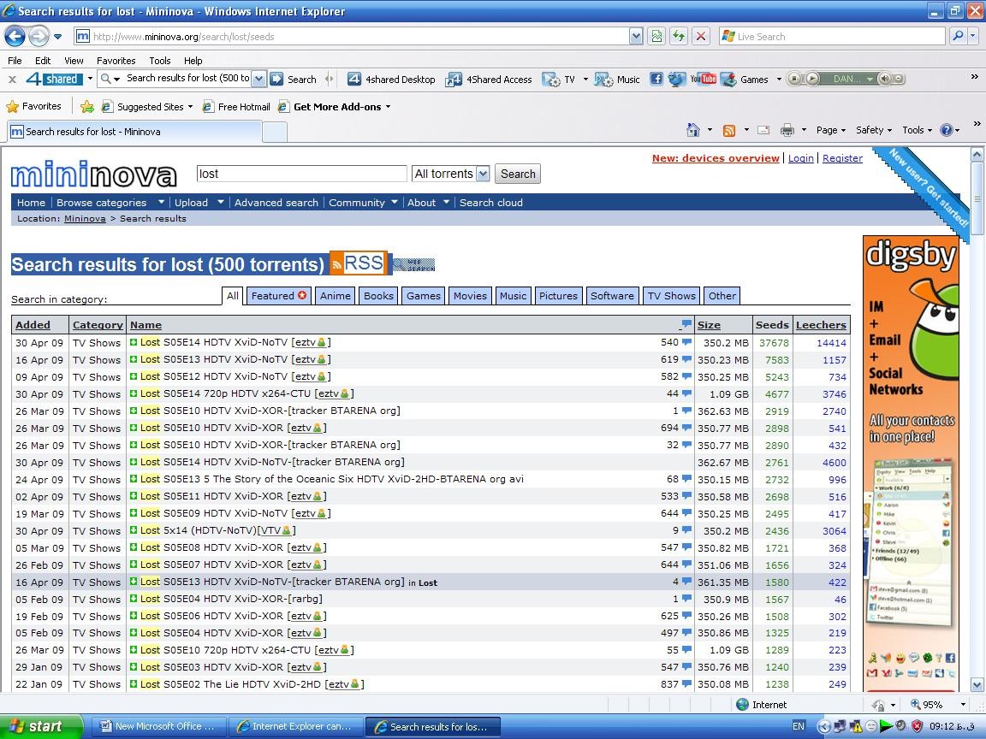Image resolution: width=986 pixels, height=739 pixels.
Task: Open the Favorites menu in menu bar
Action: (x=116, y=61)
